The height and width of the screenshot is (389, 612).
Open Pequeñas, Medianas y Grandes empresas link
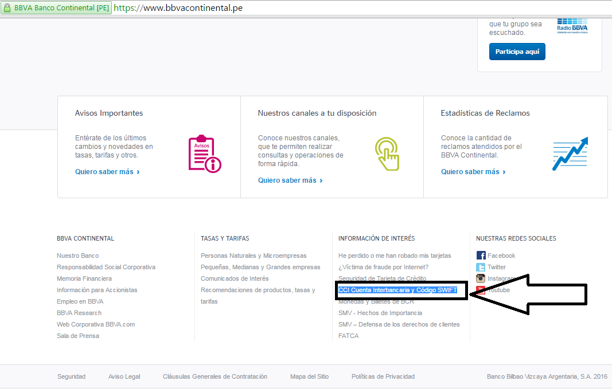260,267
